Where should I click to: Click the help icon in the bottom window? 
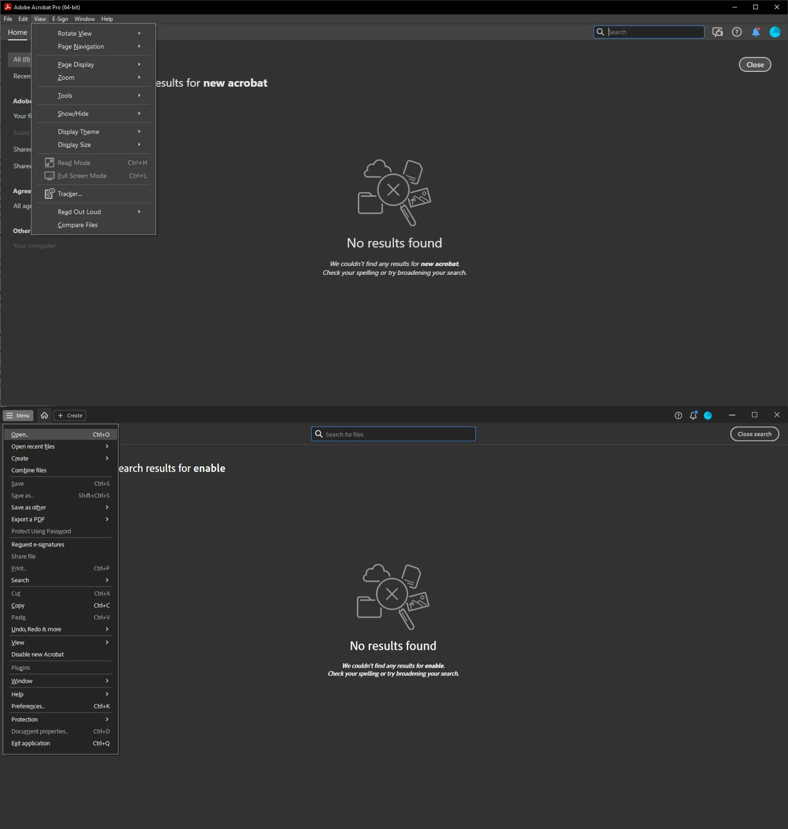(678, 415)
